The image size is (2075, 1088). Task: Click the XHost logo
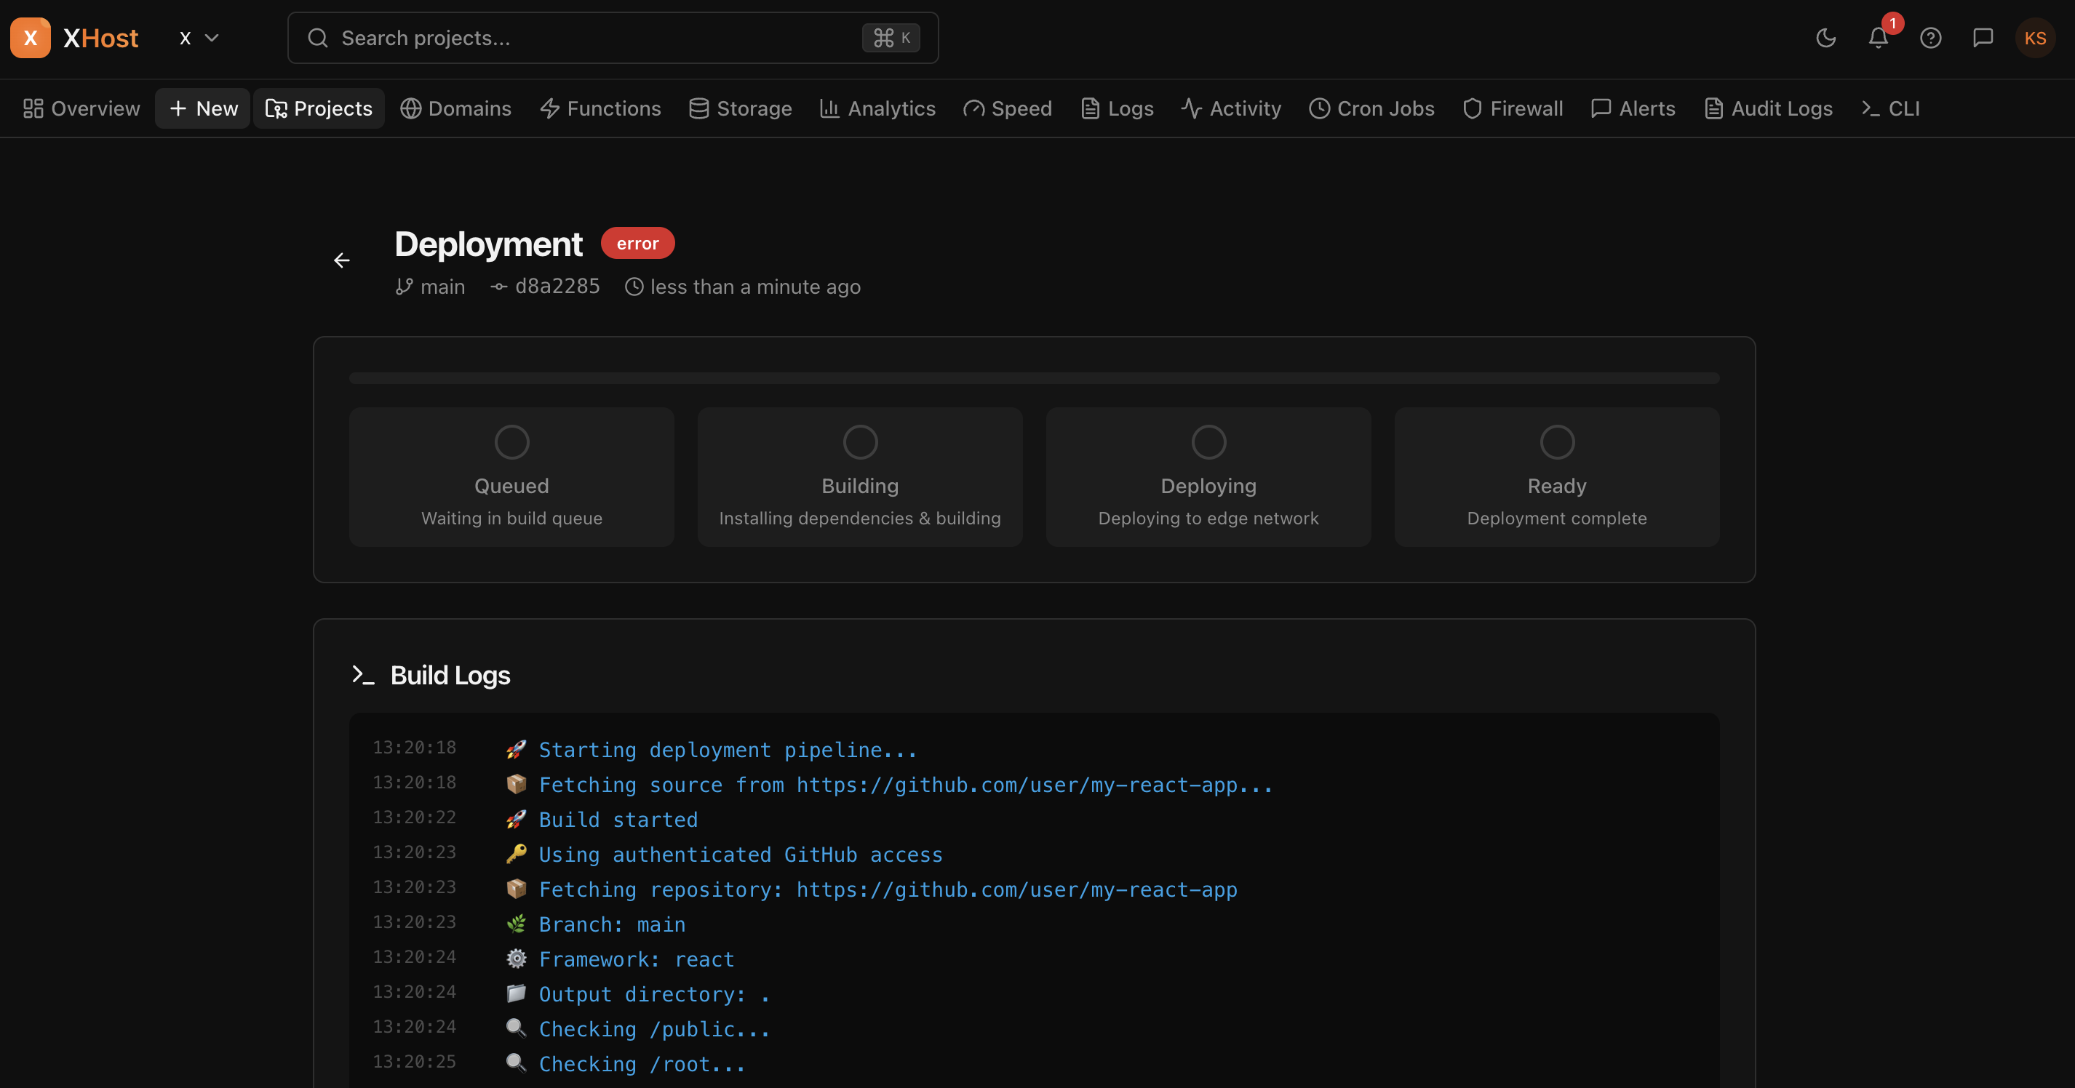(75, 37)
